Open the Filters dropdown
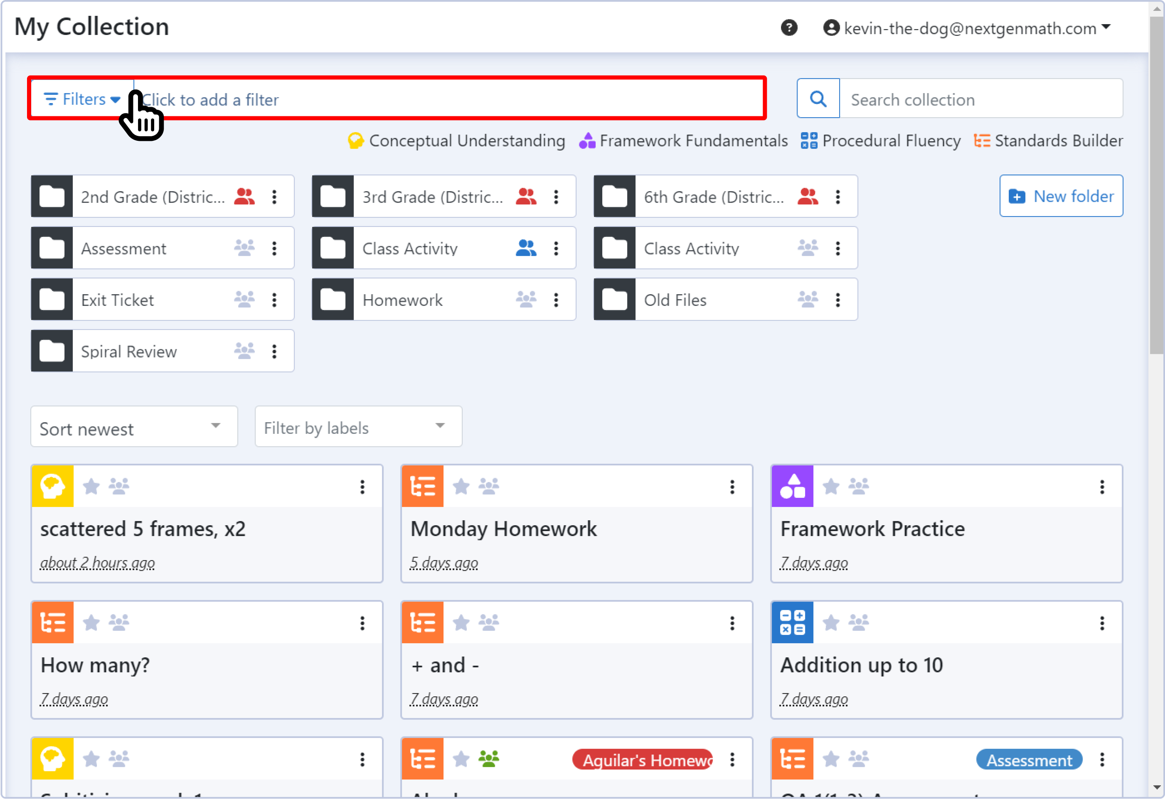 tap(82, 99)
